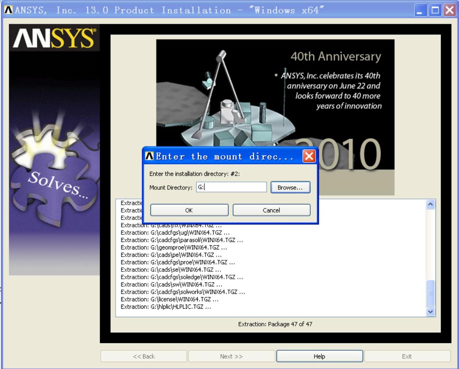Focus the Mount Directory text field
This screenshot has height=369, width=459.
coord(231,187)
